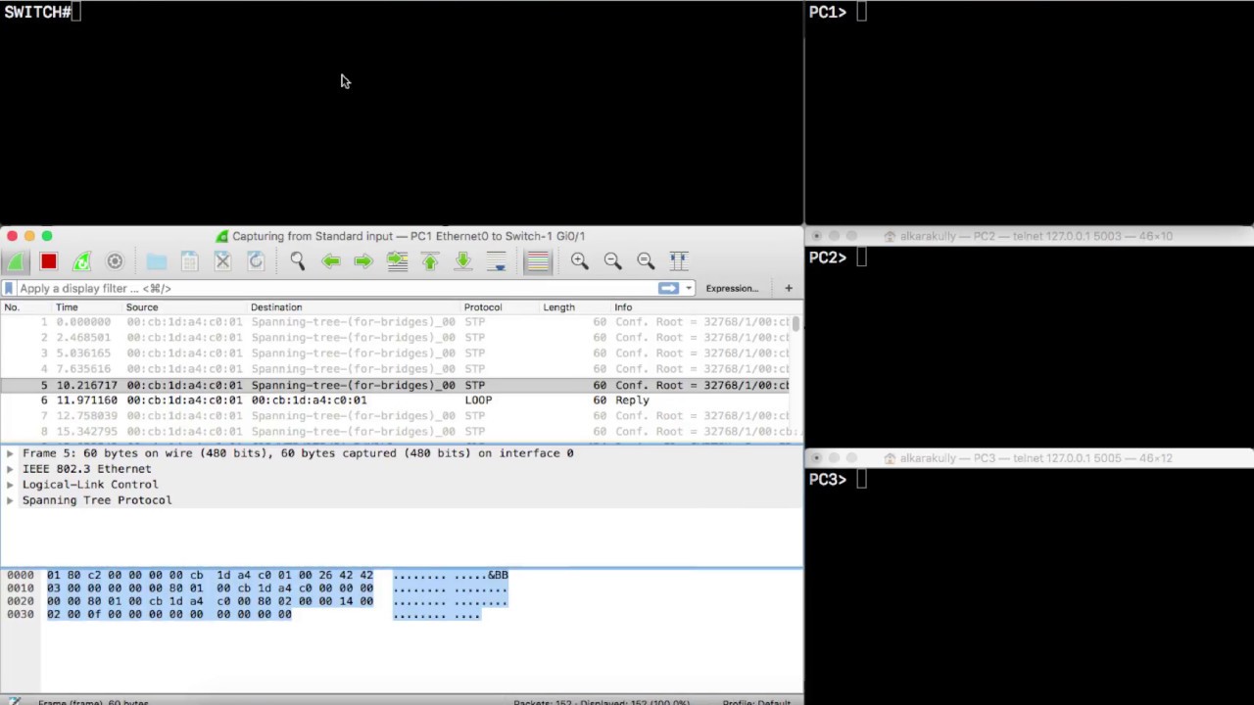Open a capture file folder icon

tap(157, 261)
